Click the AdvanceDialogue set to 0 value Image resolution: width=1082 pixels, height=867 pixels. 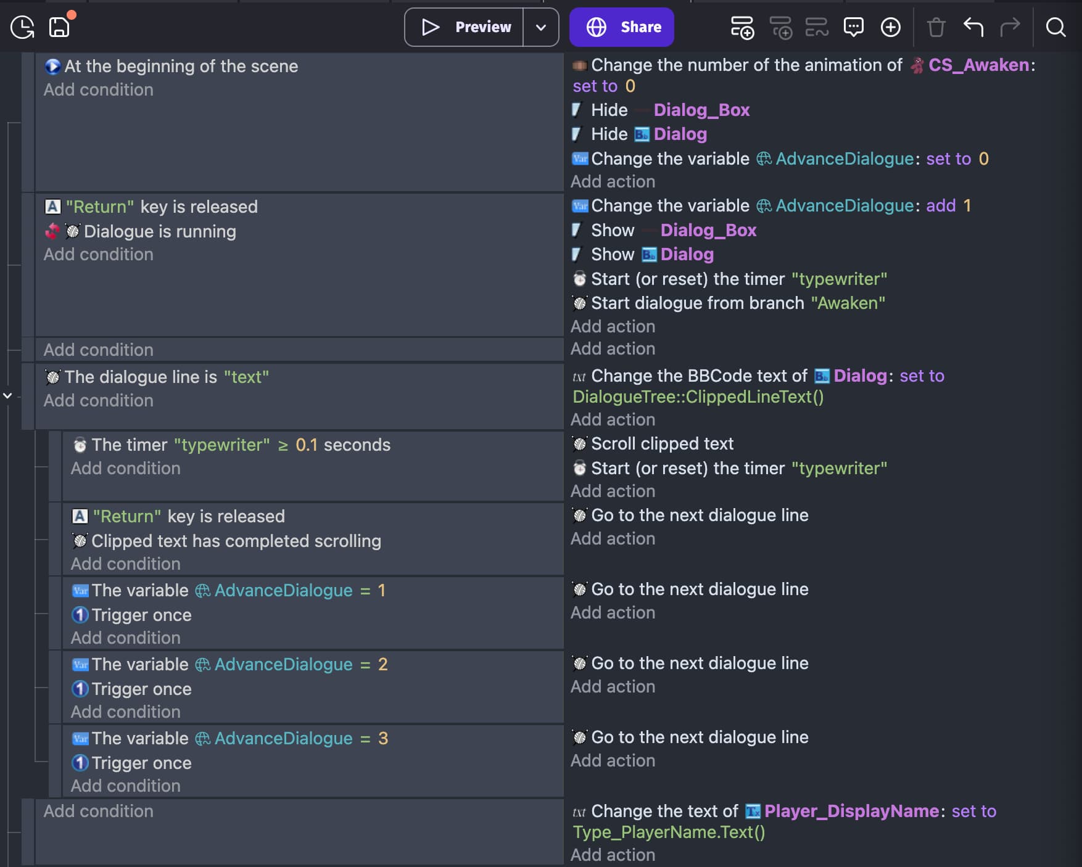point(983,158)
